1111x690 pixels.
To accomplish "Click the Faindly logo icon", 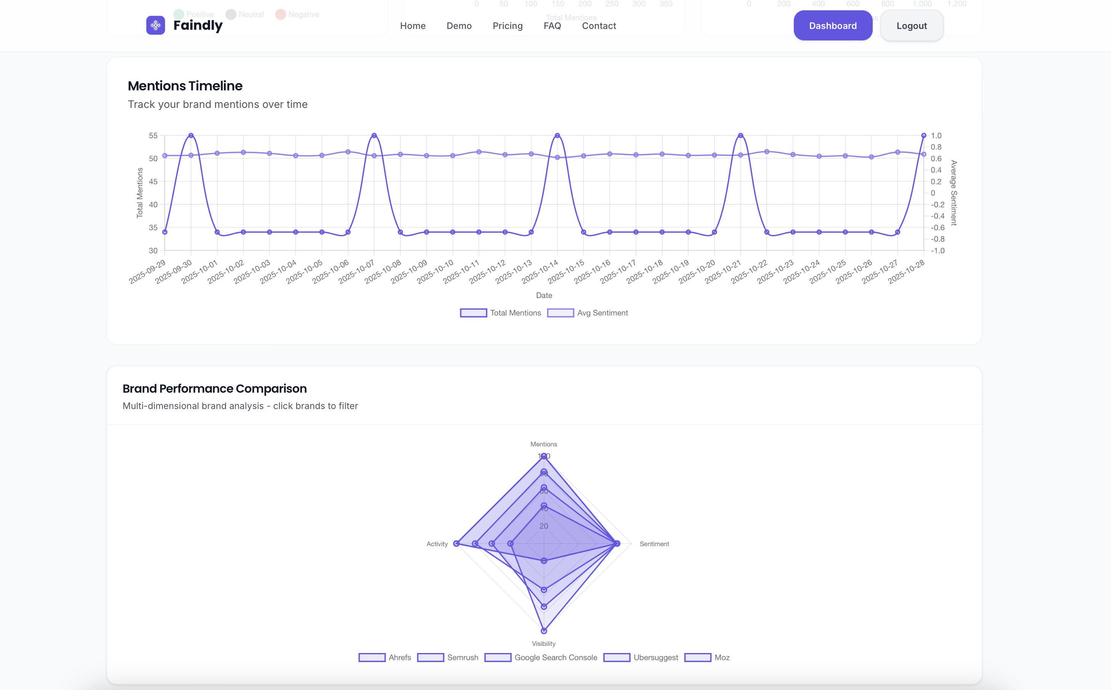I will [155, 26].
